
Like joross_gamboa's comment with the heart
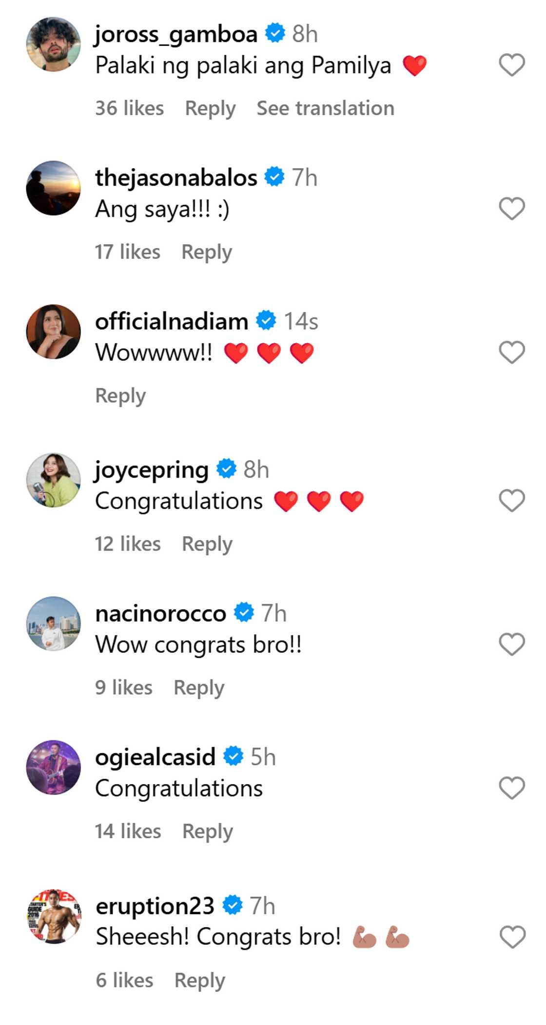pos(511,65)
